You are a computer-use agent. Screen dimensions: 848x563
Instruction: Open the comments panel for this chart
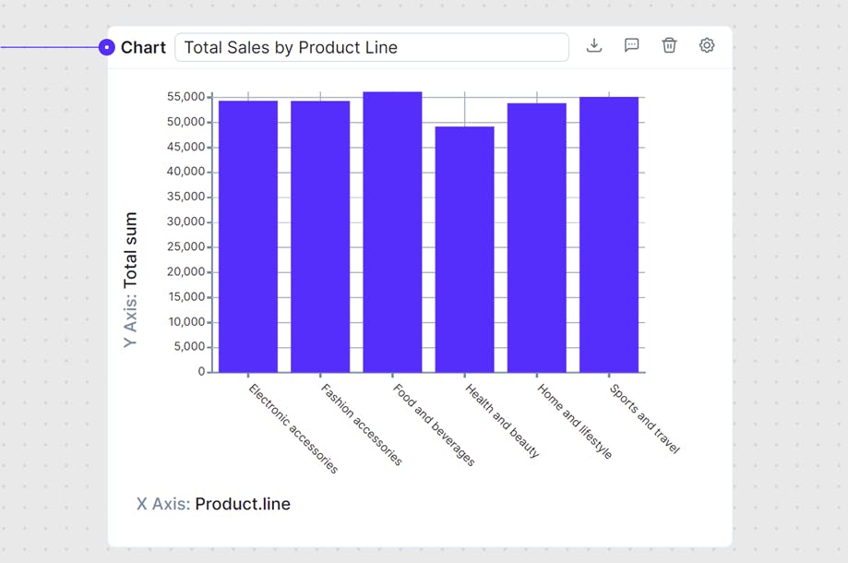pos(631,44)
